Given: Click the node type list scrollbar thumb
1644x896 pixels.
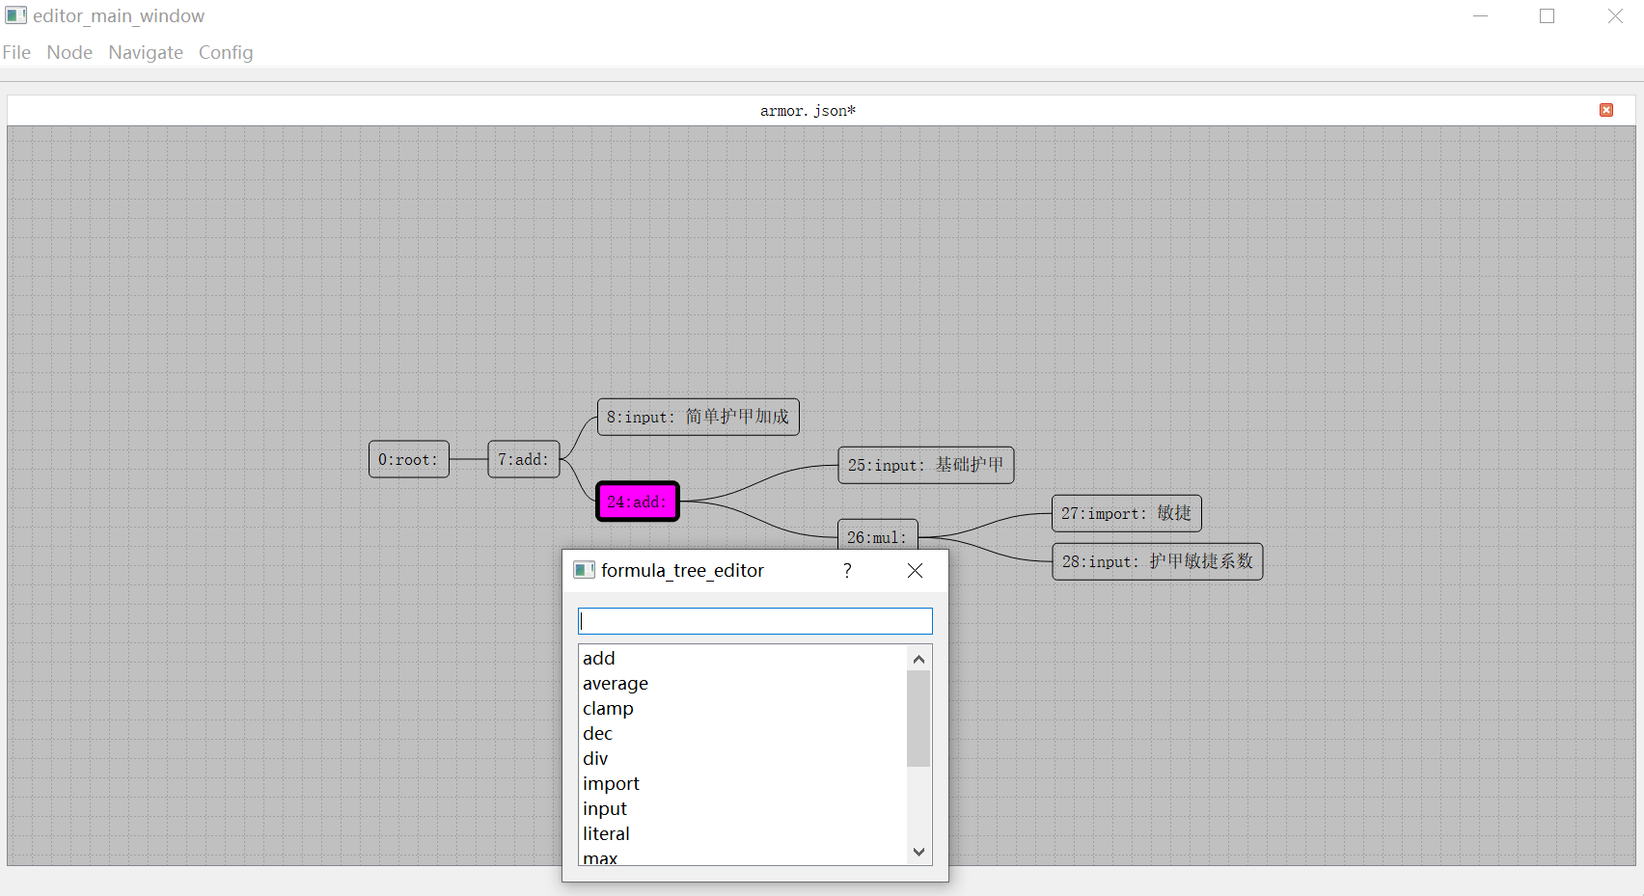Looking at the screenshot, I should tap(918, 718).
